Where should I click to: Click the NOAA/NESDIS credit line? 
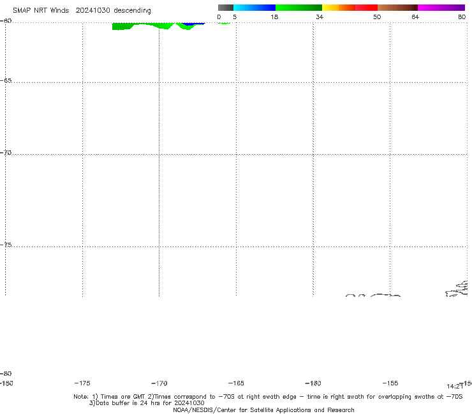(x=263, y=410)
